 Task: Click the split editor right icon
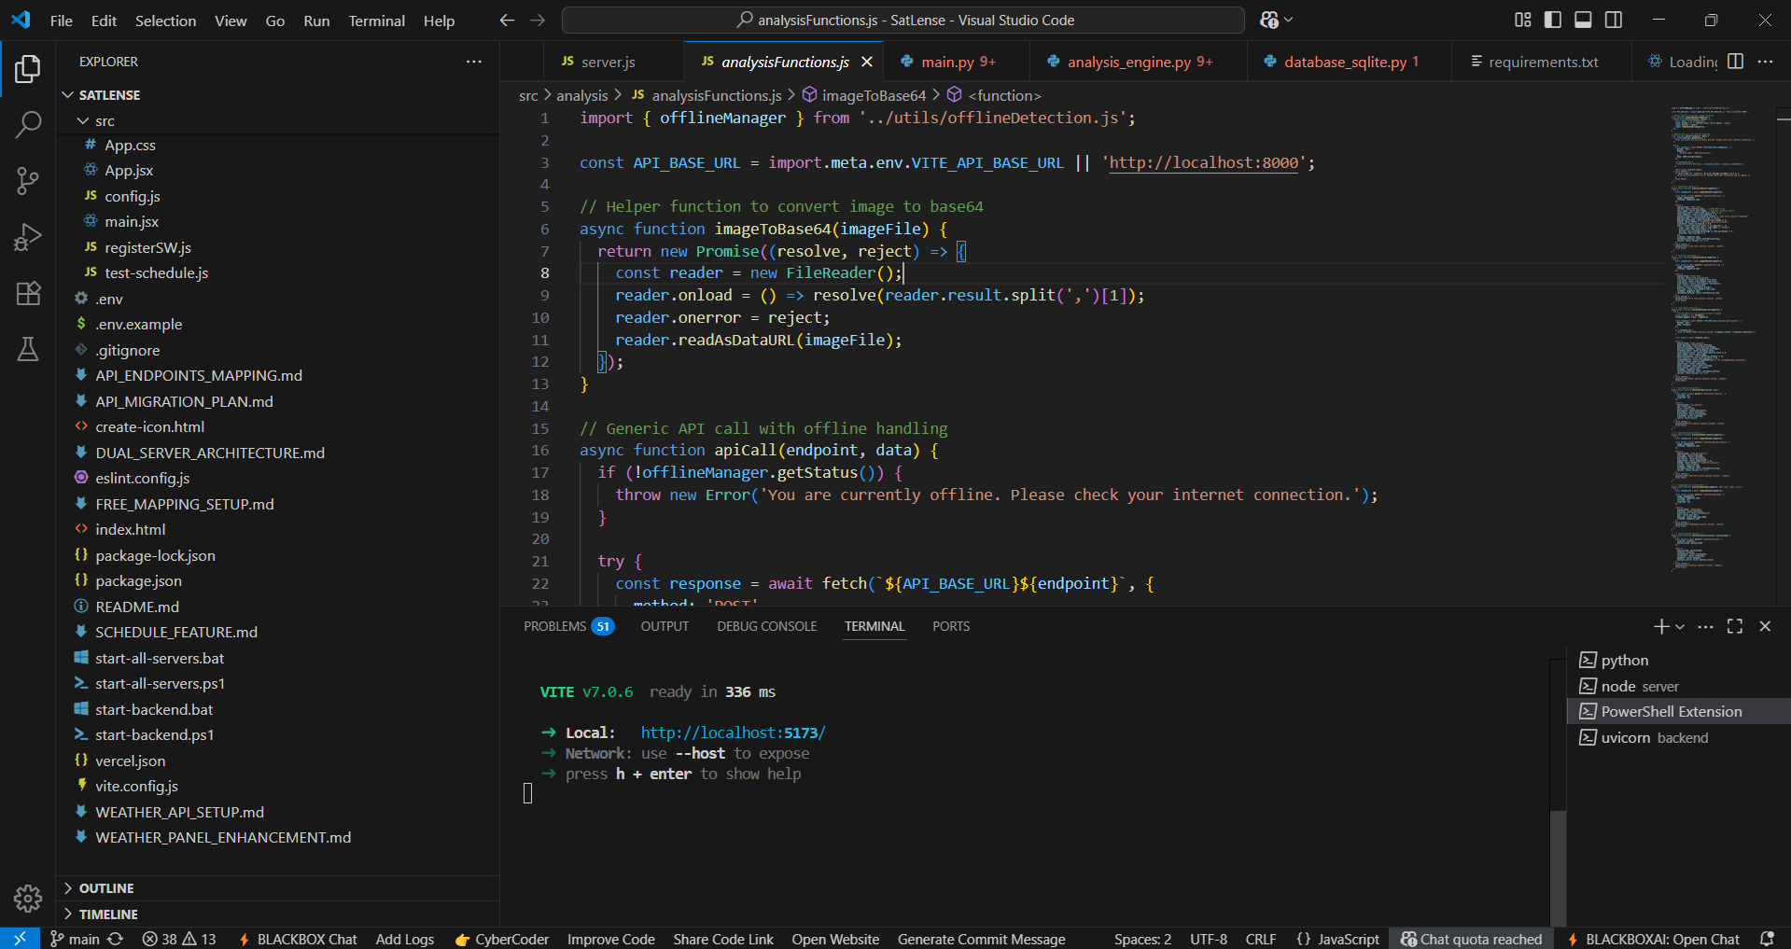pos(1735,62)
